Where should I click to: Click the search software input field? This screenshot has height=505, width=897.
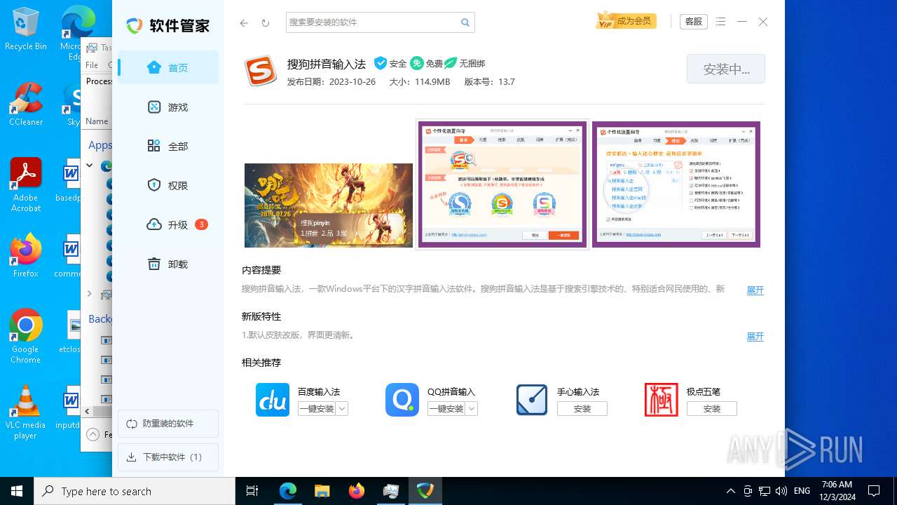click(x=371, y=22)
